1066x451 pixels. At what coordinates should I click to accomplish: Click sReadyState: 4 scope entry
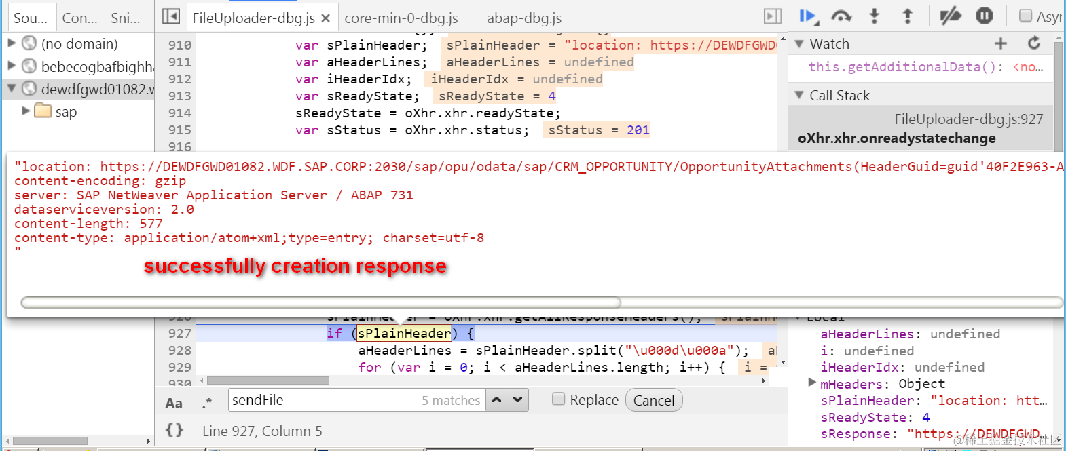(875, 417)
